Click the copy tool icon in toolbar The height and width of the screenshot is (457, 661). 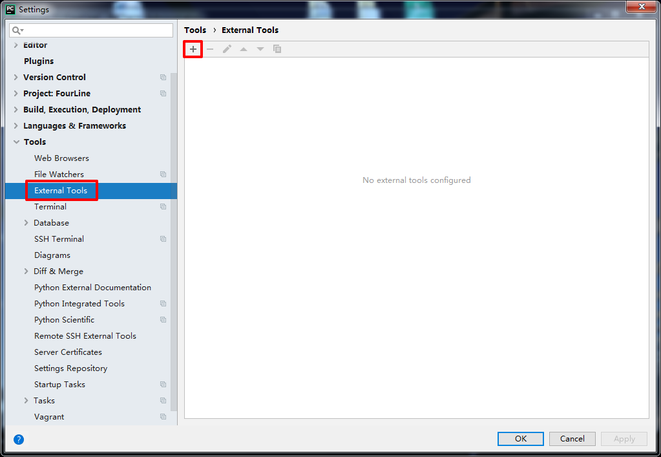click(277, 49)
